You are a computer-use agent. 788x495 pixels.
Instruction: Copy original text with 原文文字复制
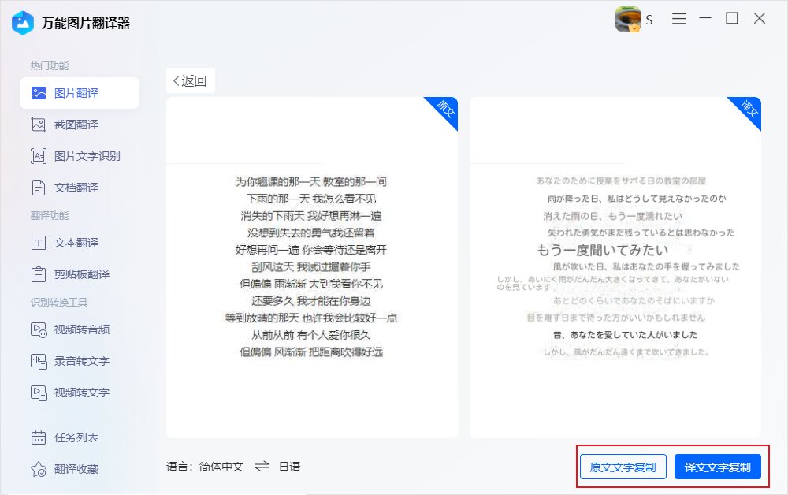click(623, 466)
